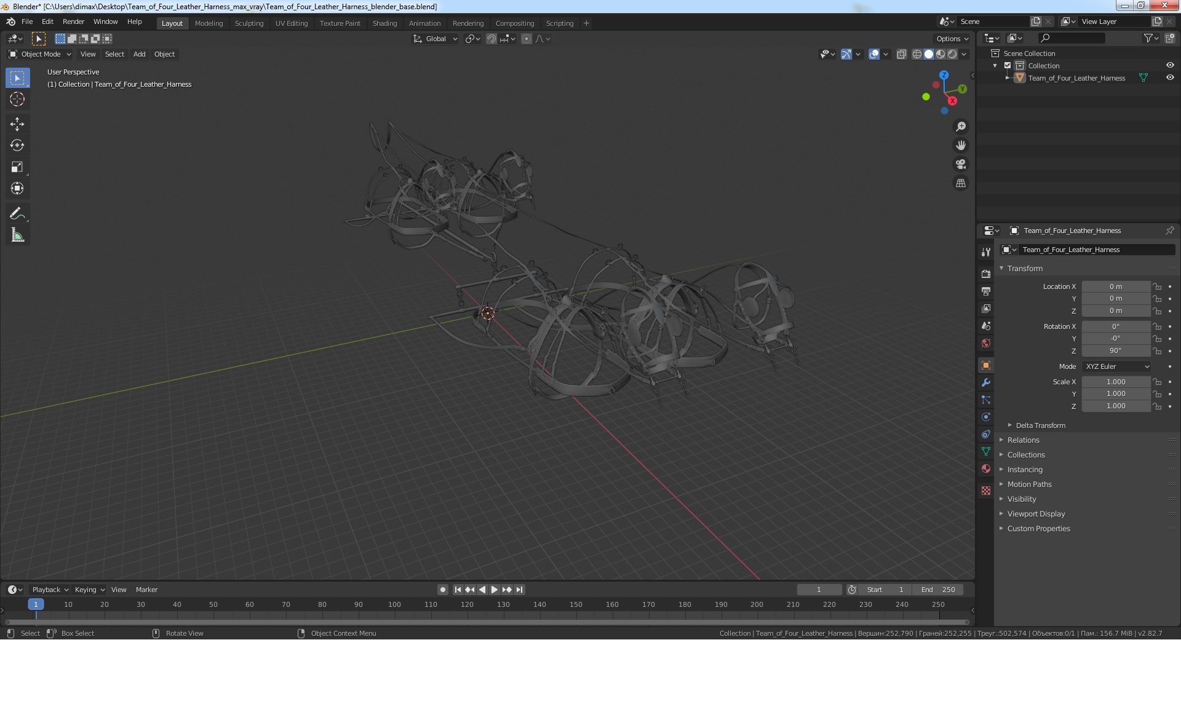Open the XYZ Euler rotation mode dropdown
1181x712 pixels.
[1116, 366]
